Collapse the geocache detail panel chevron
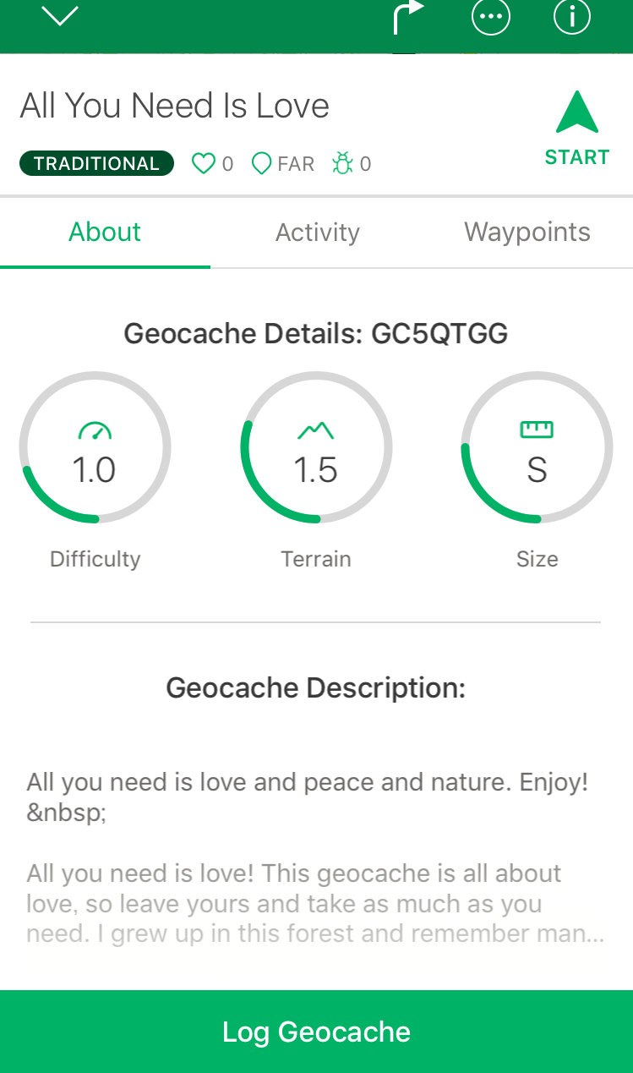Screen dimensions: 633x1073 (60, 16)
